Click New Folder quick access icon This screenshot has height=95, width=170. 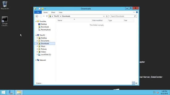click(x=42, y=9)
